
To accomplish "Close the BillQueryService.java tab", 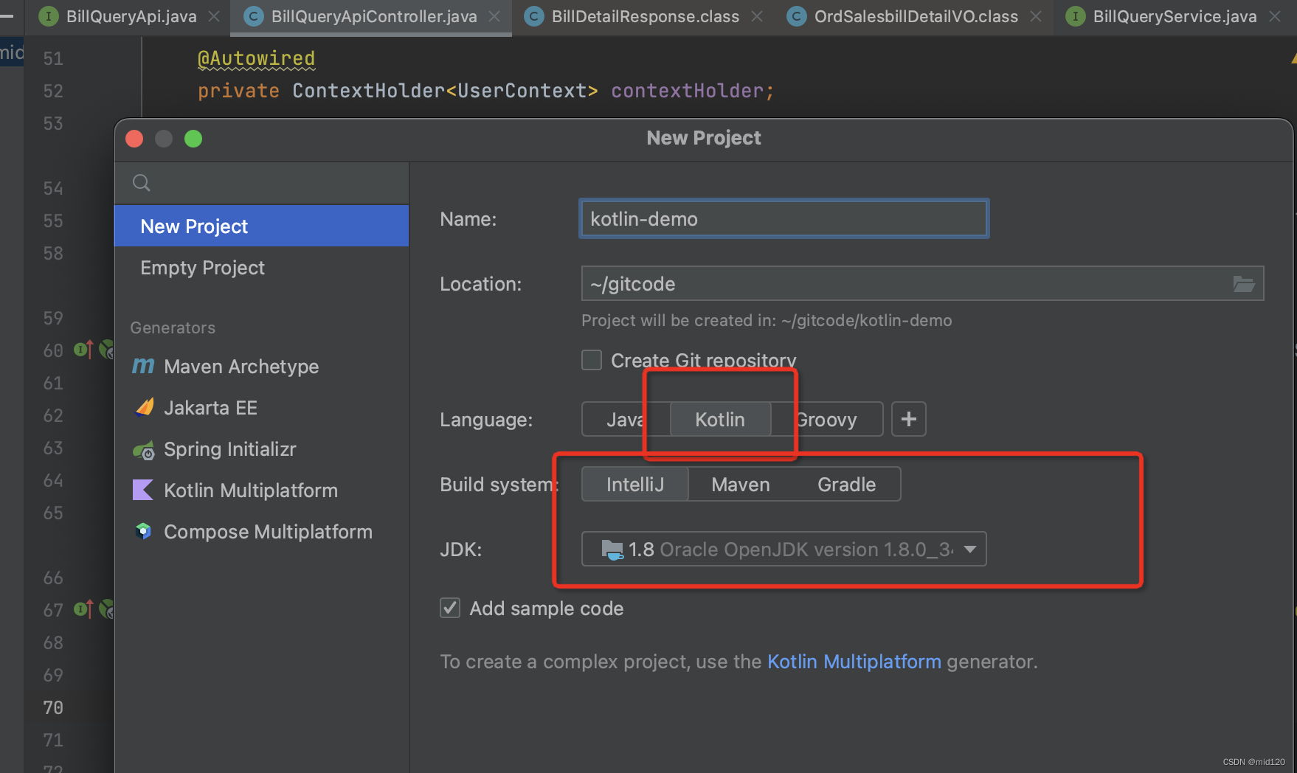I will tap(1275, 16).
